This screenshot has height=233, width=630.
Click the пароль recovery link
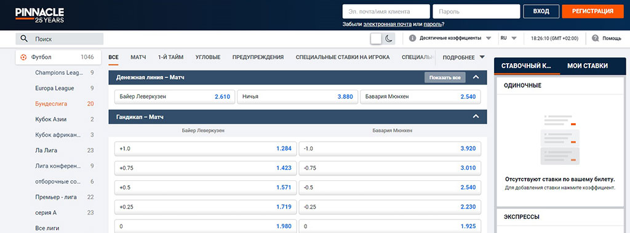point(433,25)
